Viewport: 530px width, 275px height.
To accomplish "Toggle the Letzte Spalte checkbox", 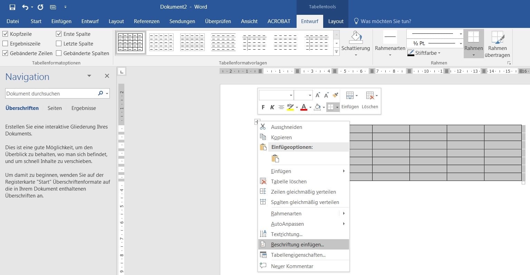I will (59, 43).
